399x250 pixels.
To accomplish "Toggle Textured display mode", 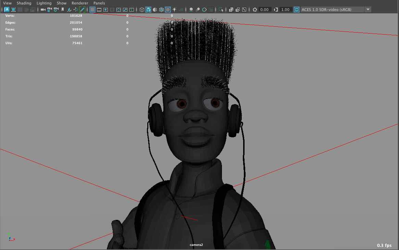I will [168, 10].
